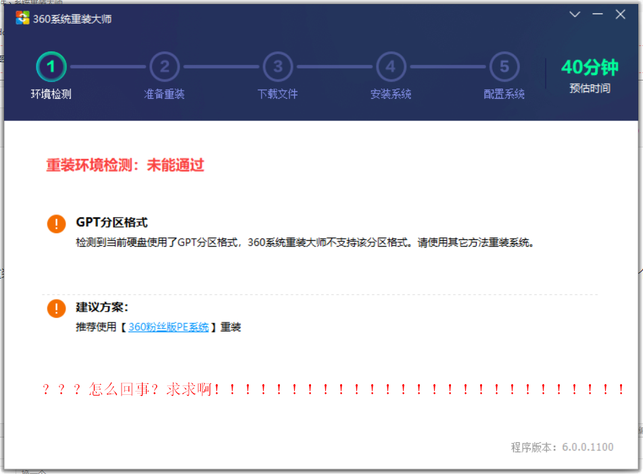This screenshot has height=474, width=643.
Task: Click the 40分钟 estimated time value
Action: click(x=590, y=67)
